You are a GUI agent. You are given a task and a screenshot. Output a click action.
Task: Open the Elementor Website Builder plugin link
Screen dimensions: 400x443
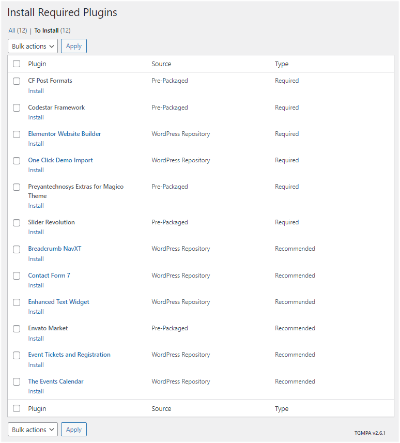(65, 134)
